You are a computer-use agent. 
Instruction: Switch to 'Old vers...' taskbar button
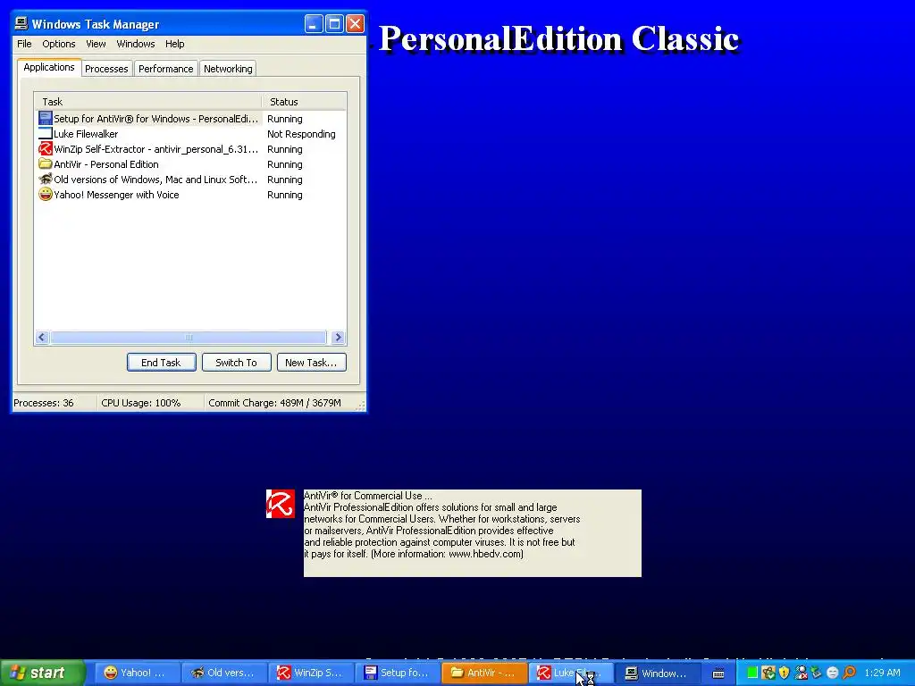pyautogui.click(x=224, y=673)
